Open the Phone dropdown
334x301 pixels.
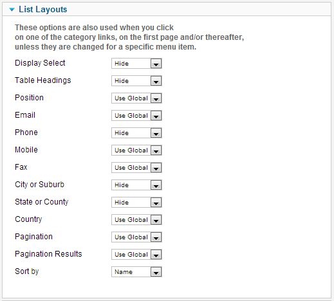(x=136, y=133)
